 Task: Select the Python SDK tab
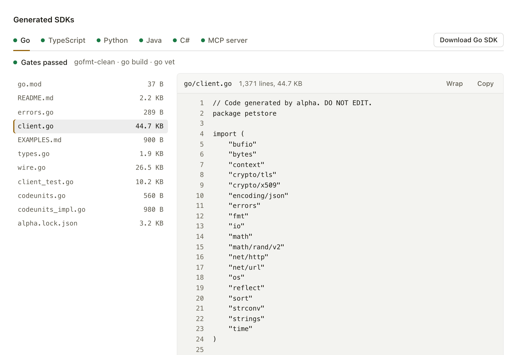click(x=112, y=40)
